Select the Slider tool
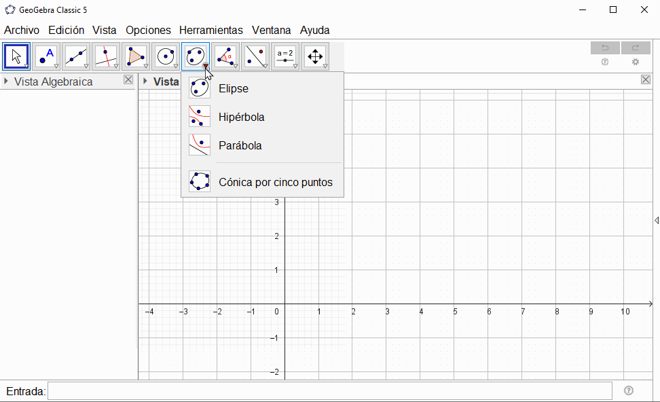 coord(285,56)
